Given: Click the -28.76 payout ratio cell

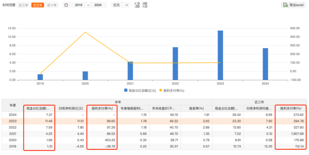Looking at the screenshot, I should coord(102,146).
